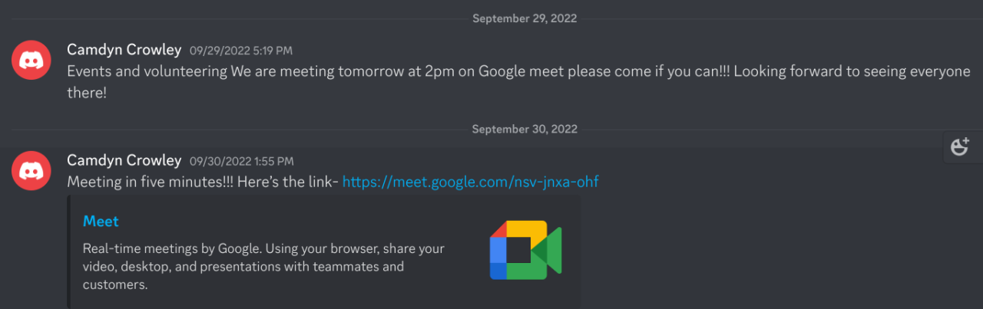
Task: Click the Google Meet camera logo
Action: click(526, 250)
